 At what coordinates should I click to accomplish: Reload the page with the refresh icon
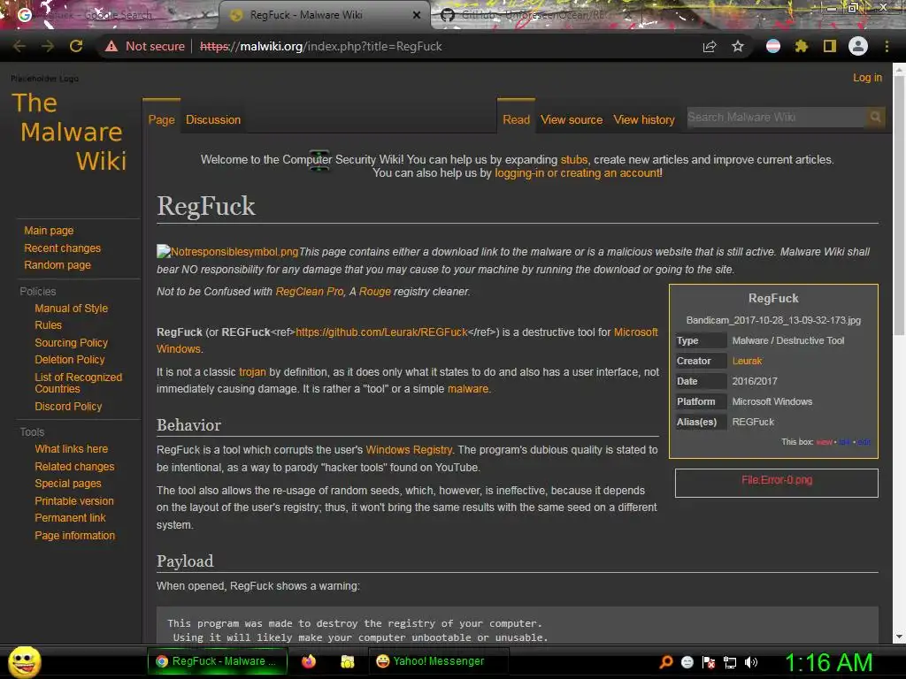tap(76, 46)
